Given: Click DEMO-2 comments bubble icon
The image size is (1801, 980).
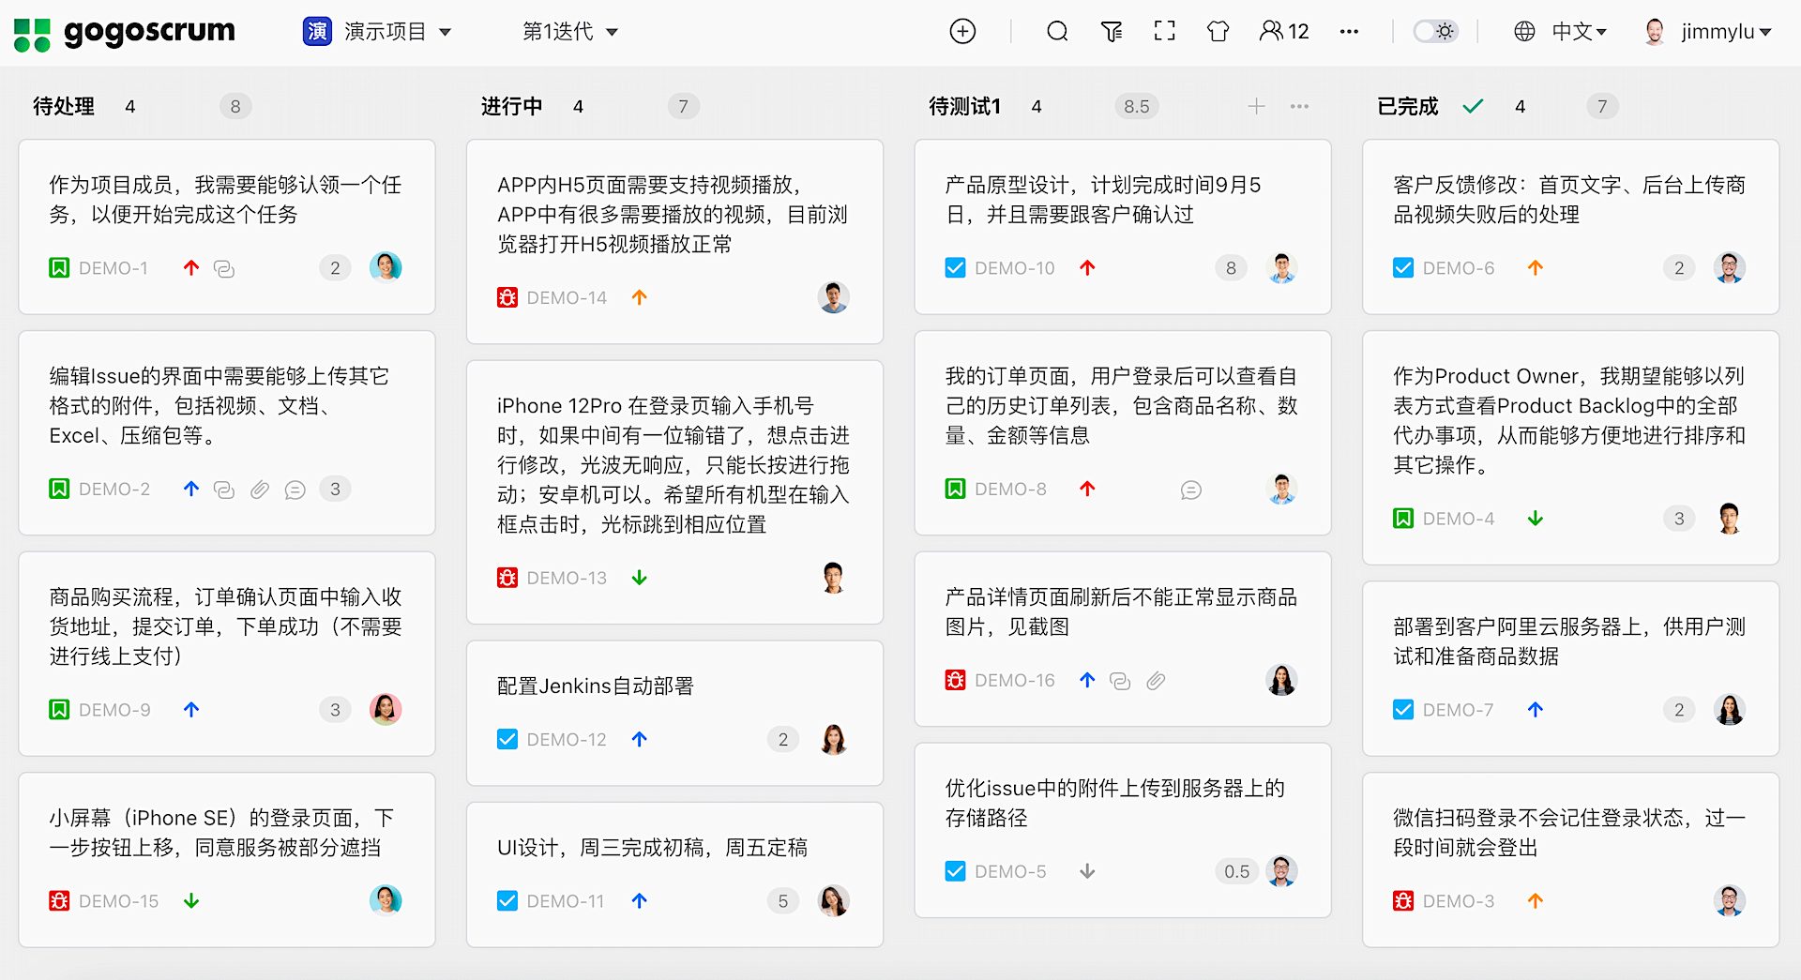Looking at the screenshot, I should tap(295, 490).
